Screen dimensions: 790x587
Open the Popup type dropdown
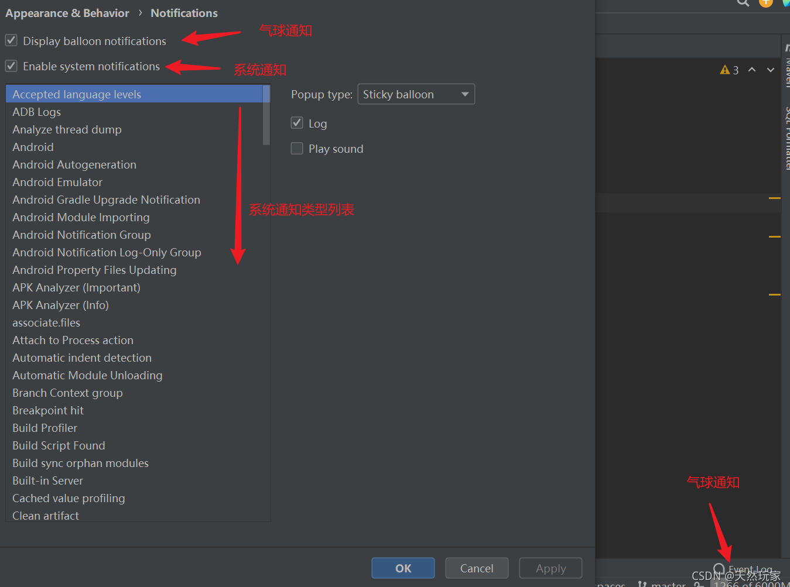click(416, 94)
